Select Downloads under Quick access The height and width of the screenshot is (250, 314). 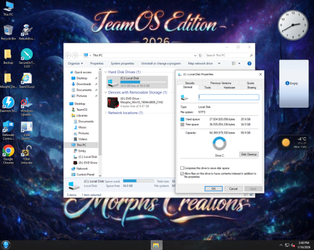click(84, 84)
